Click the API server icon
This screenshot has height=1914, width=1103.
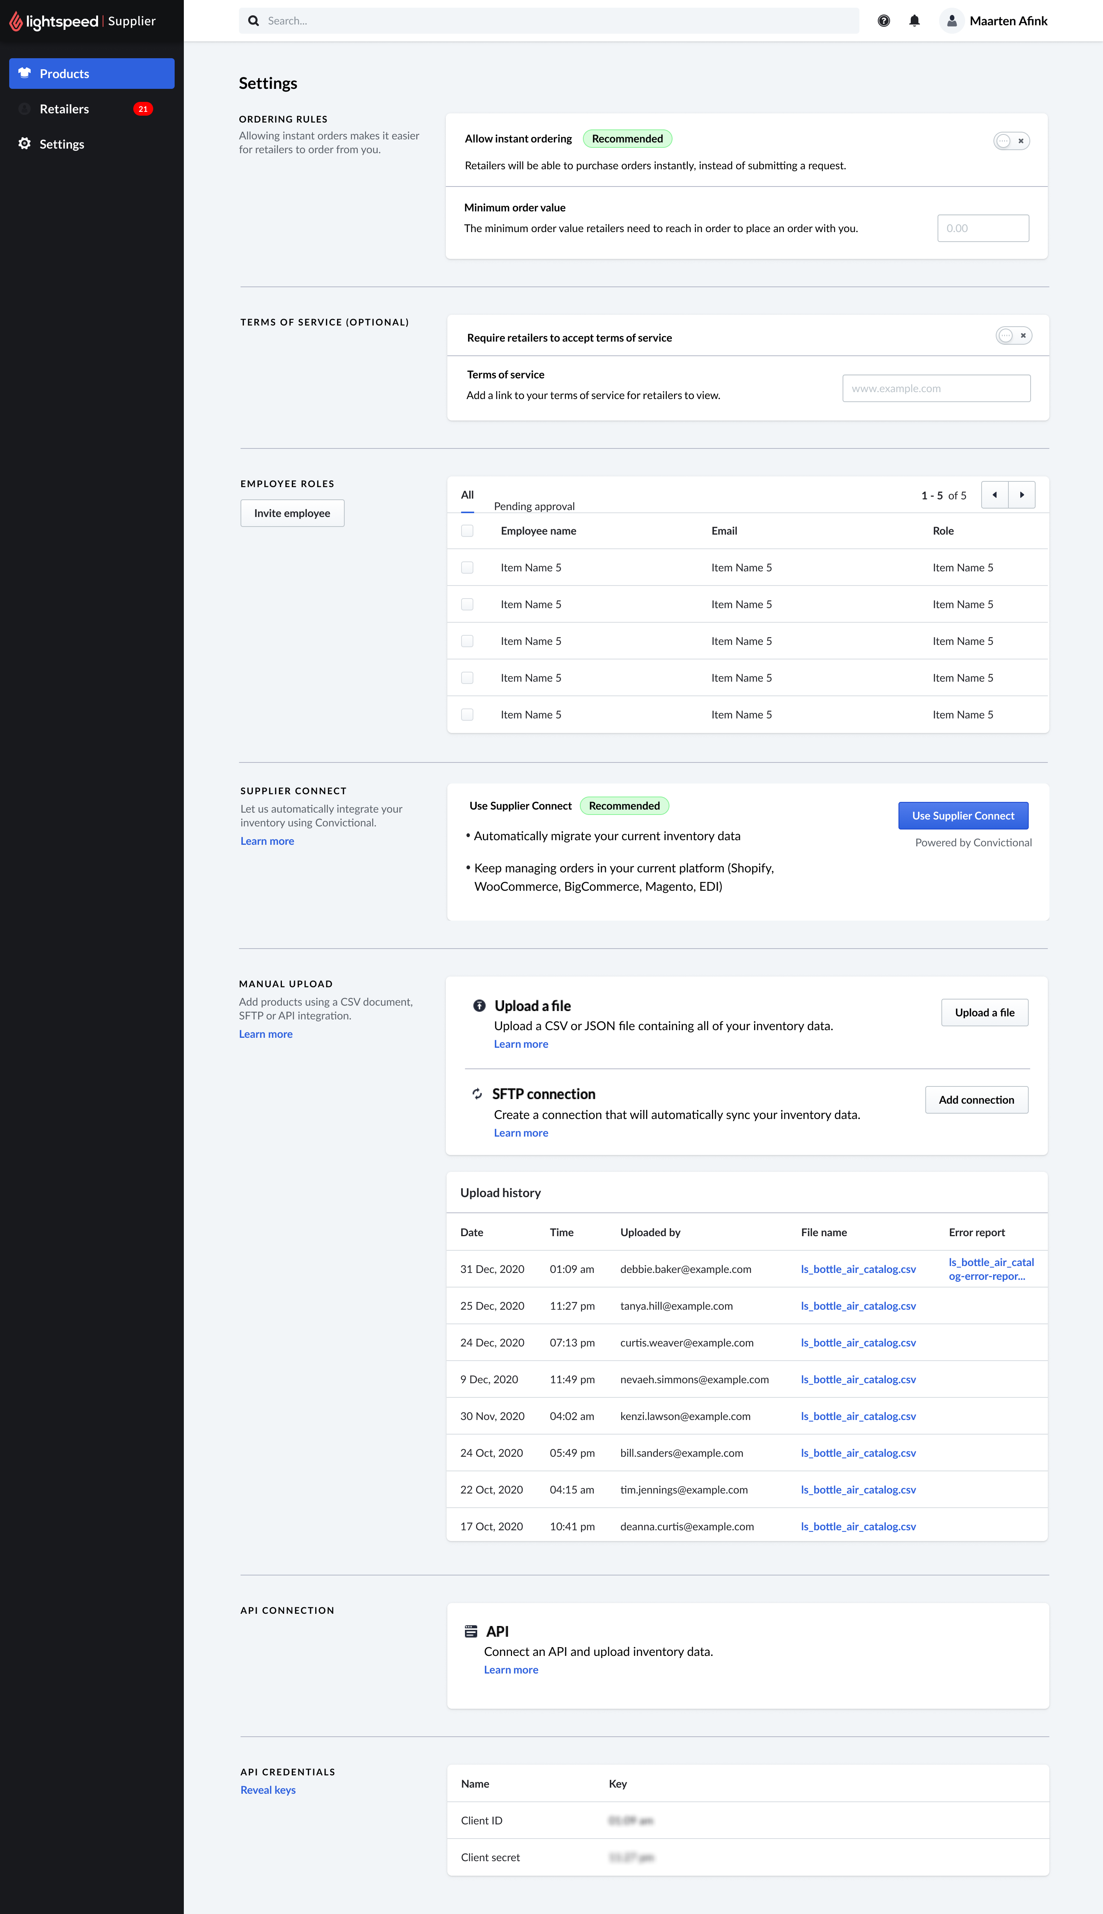[x=471, y=1631]
